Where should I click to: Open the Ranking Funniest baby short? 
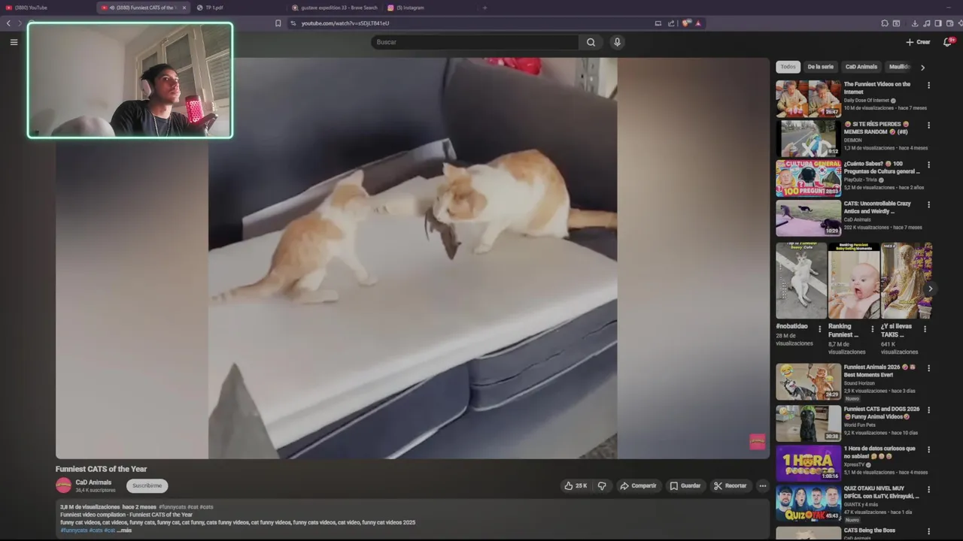point(854,280)
